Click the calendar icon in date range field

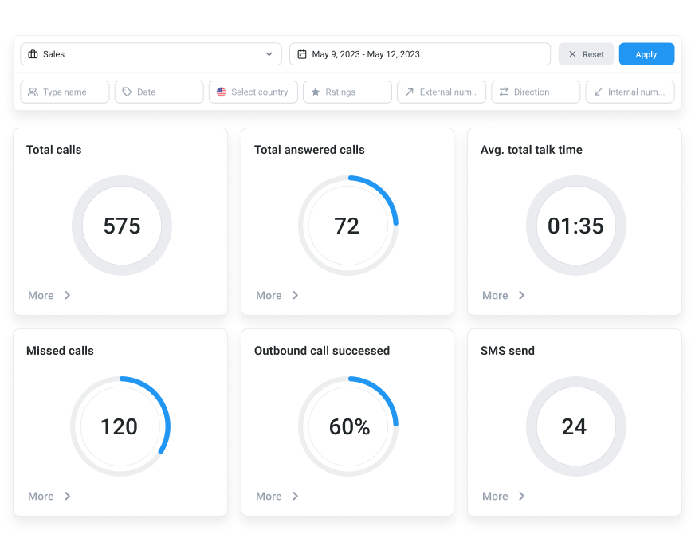302,54
